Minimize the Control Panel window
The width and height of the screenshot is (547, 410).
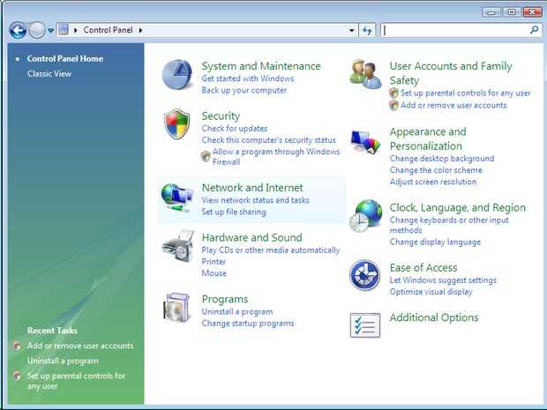[491, 12]
